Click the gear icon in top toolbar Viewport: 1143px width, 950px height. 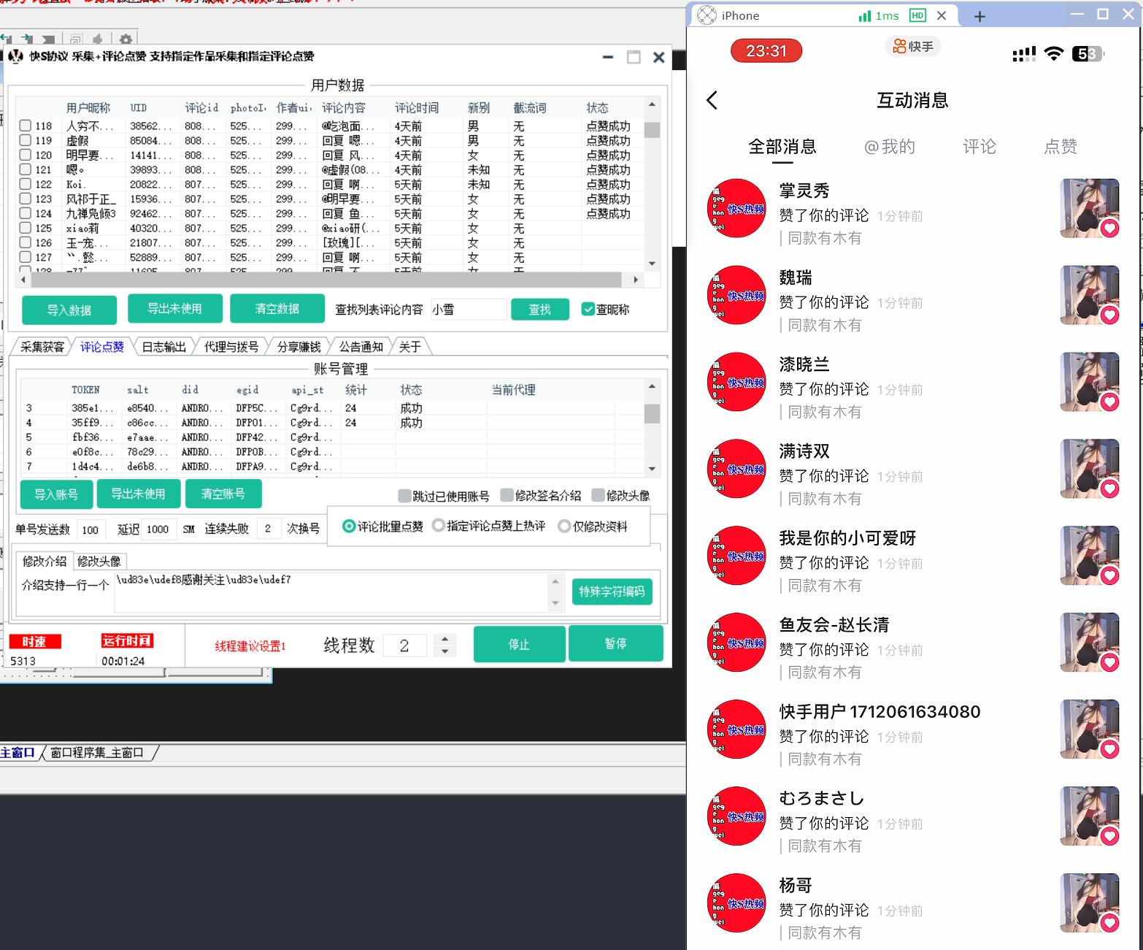(x=126, y=39)
